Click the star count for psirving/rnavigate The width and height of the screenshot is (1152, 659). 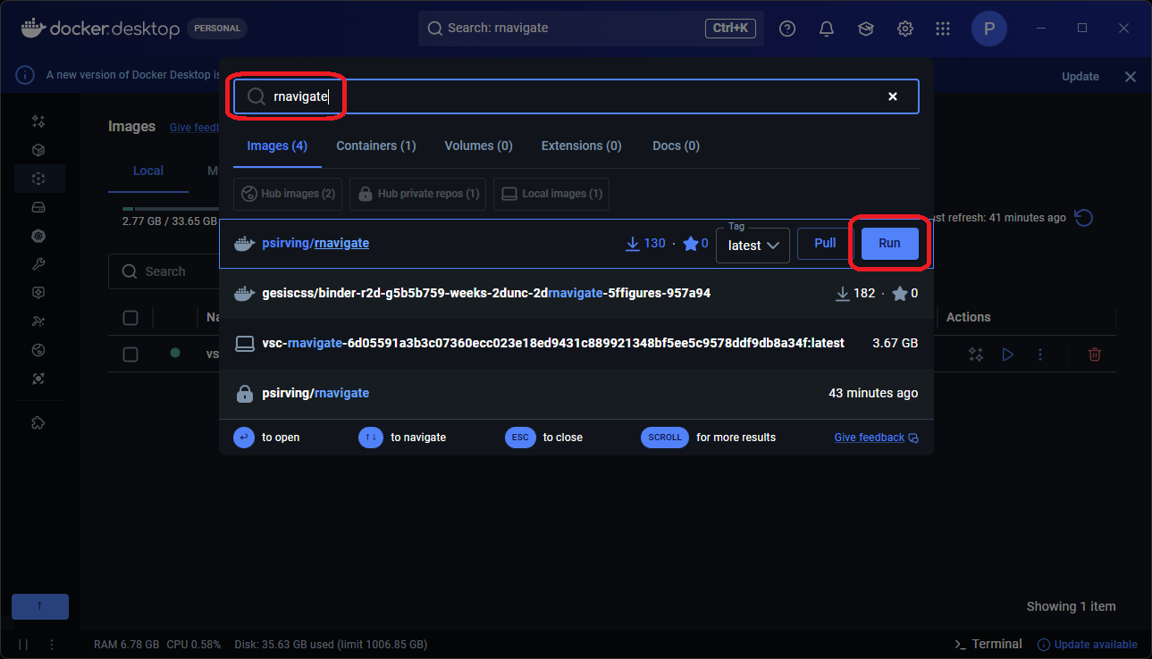pyautogui.click(x=695, y=243)
